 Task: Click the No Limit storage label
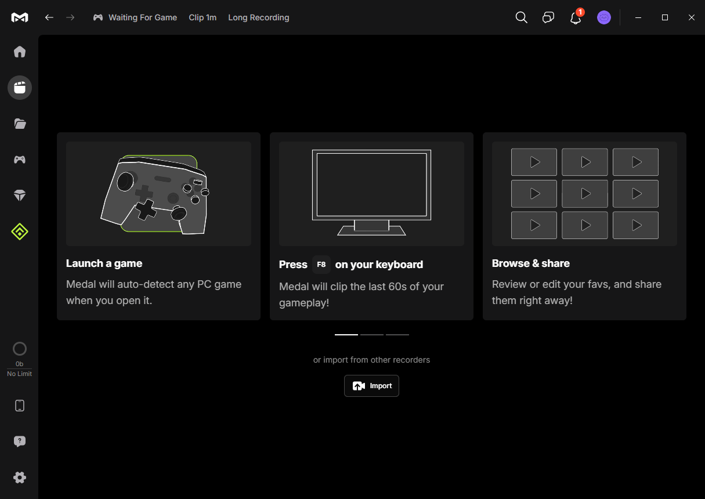pyautogui.click(x=20, y=374)
